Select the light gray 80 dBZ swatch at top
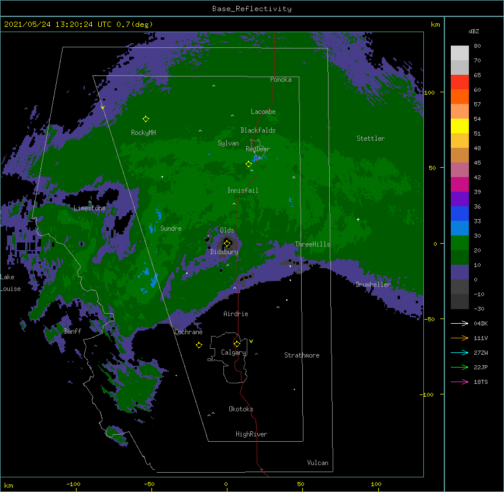Screen dimensions: 504x492 [460, 53]
